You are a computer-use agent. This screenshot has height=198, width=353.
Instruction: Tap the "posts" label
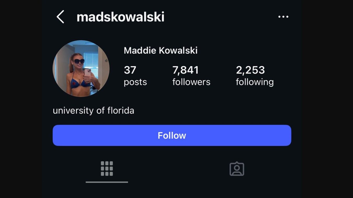click(x=135, y=82)
